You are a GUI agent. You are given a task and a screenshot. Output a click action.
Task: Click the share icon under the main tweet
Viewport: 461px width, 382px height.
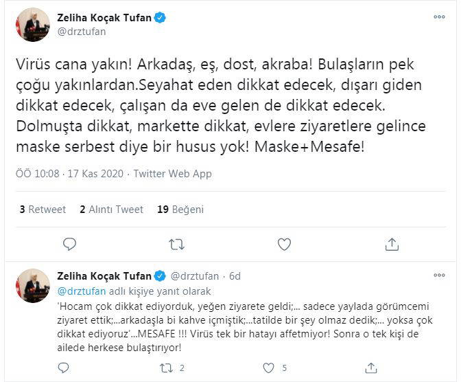pyautogui.click(x=392, y=243)
